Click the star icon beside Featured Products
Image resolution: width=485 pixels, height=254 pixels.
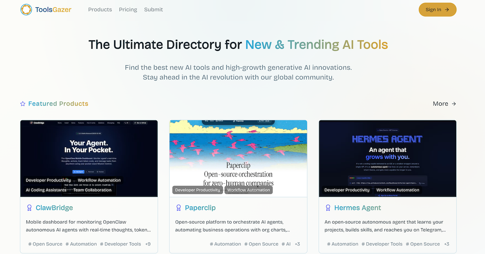pyautogui.click(x=23, y=104)
